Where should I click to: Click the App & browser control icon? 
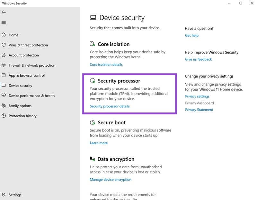click(x=4, y=75)
